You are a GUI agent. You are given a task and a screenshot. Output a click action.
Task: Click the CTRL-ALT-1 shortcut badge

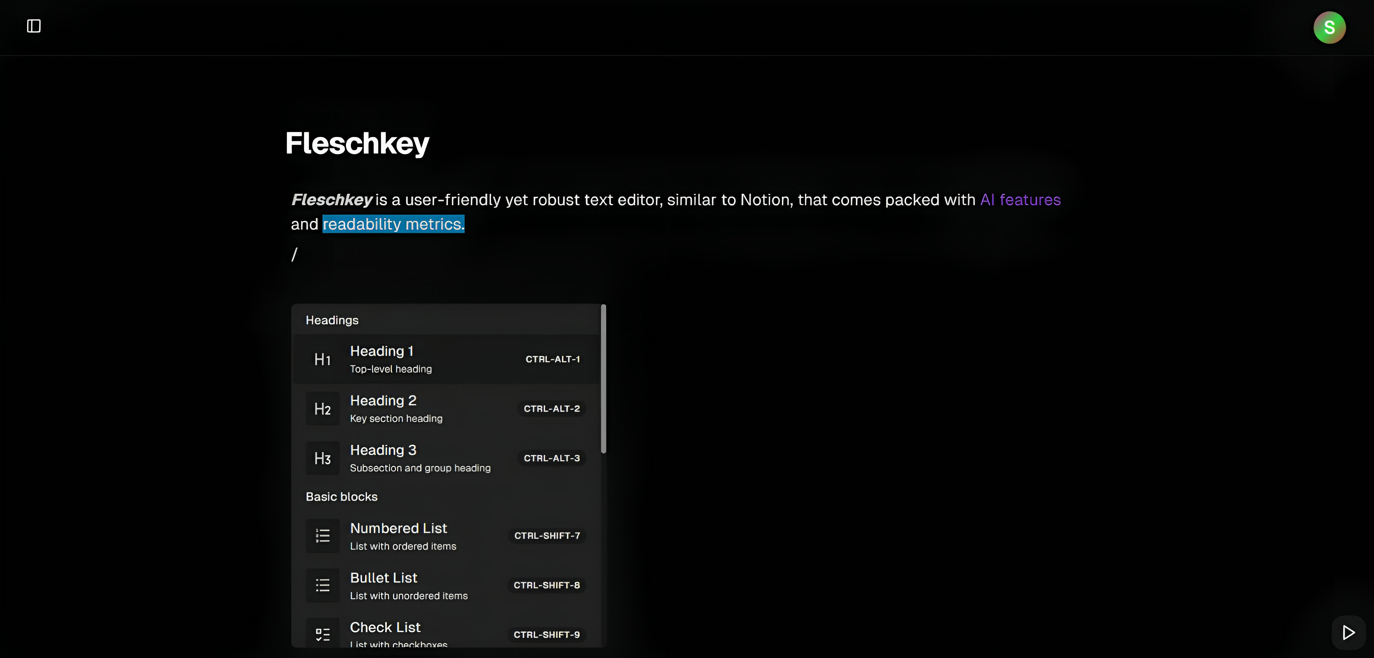(552, 359)
